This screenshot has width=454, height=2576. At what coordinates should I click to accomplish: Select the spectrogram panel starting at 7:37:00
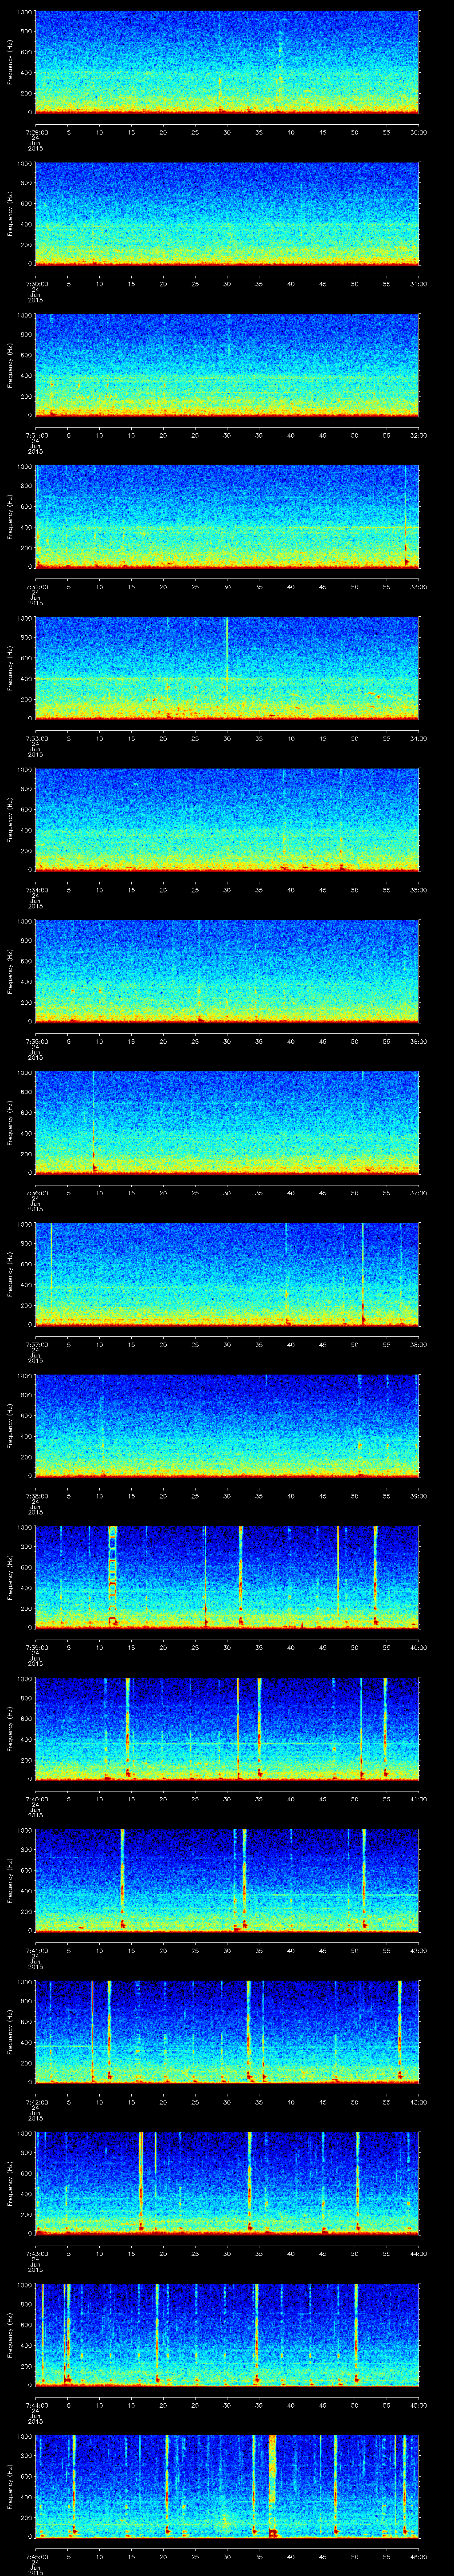(227, 1274)
